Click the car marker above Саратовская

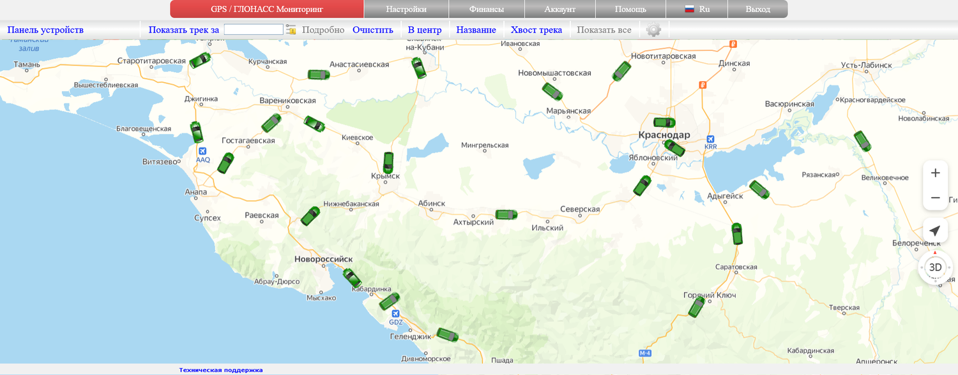point(737,233)
